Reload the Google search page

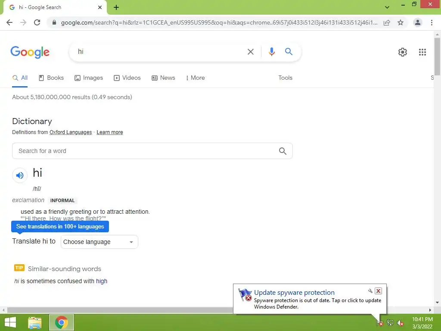coord(37,22)
